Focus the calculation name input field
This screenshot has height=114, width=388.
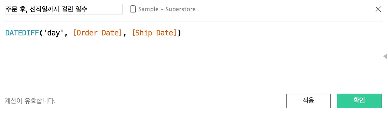(64, 9)
